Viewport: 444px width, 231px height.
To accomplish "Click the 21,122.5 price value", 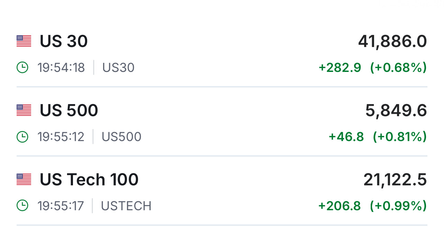I will [395, 180].
